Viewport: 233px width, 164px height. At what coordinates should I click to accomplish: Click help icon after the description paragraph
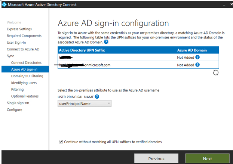click(106, 42)
